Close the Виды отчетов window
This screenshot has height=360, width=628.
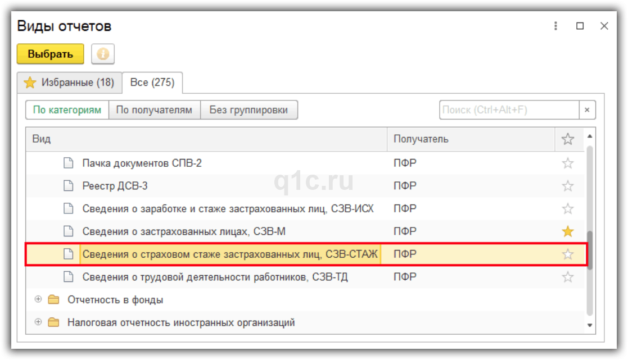(604, 26)
